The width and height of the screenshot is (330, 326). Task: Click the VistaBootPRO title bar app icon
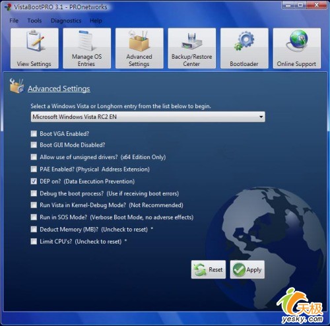(8, 7)
